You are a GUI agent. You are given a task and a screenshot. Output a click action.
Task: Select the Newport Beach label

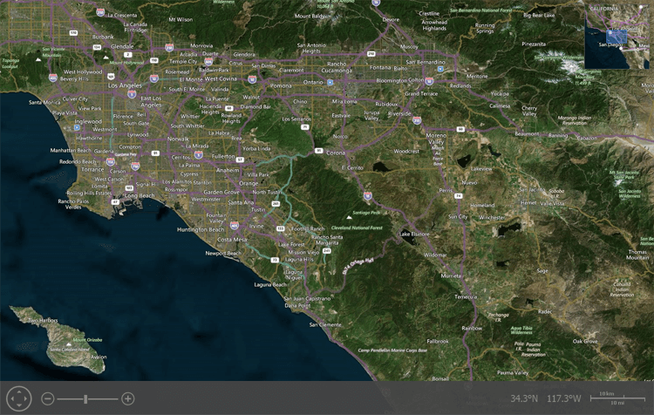point(223,253)
